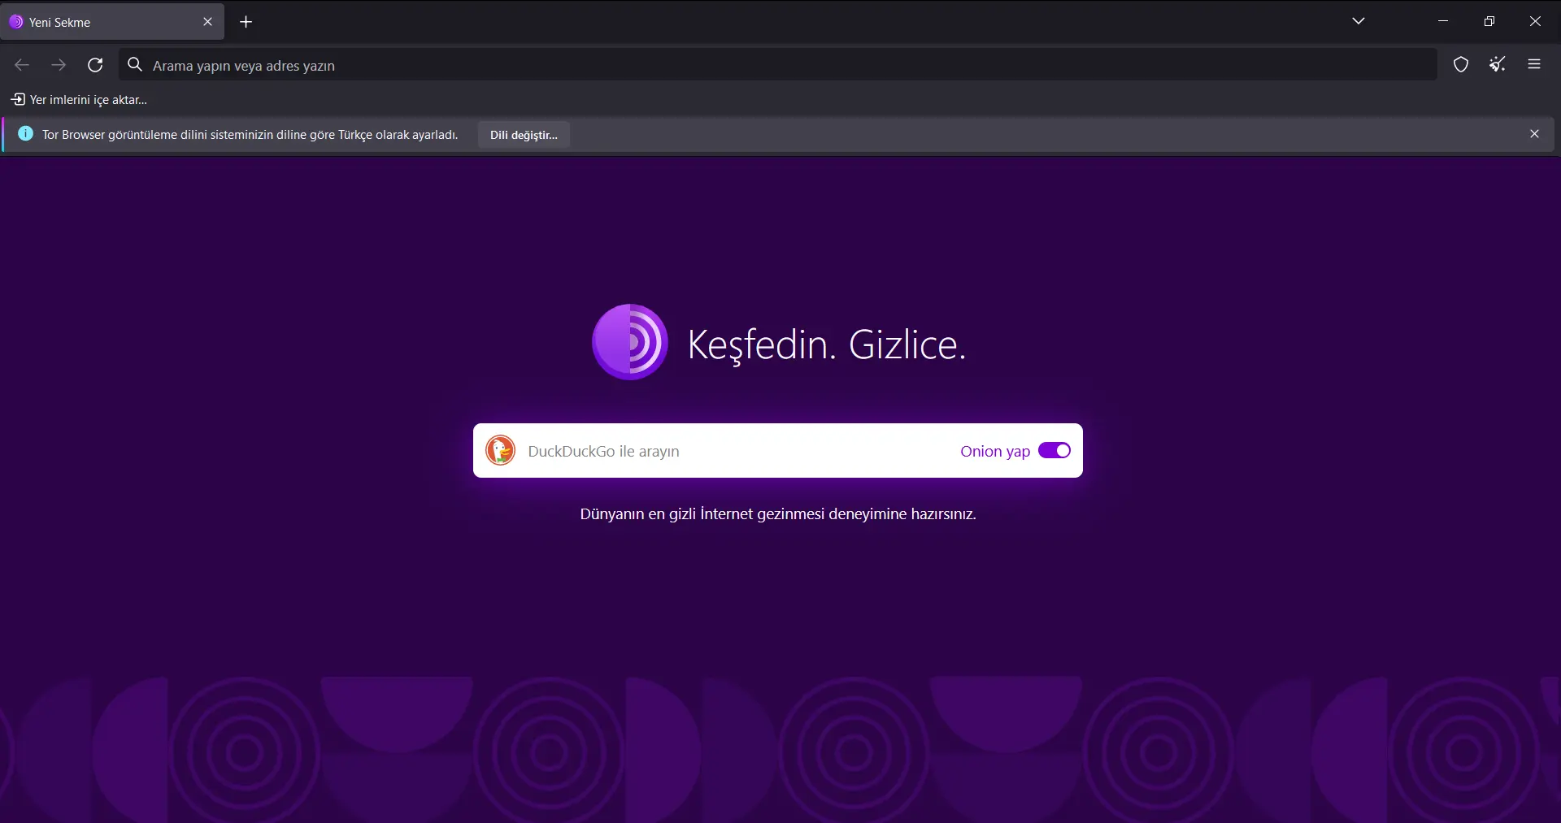
Task: Restore down the browser window
Action: pyautogui.click(x=1489, y=21)
